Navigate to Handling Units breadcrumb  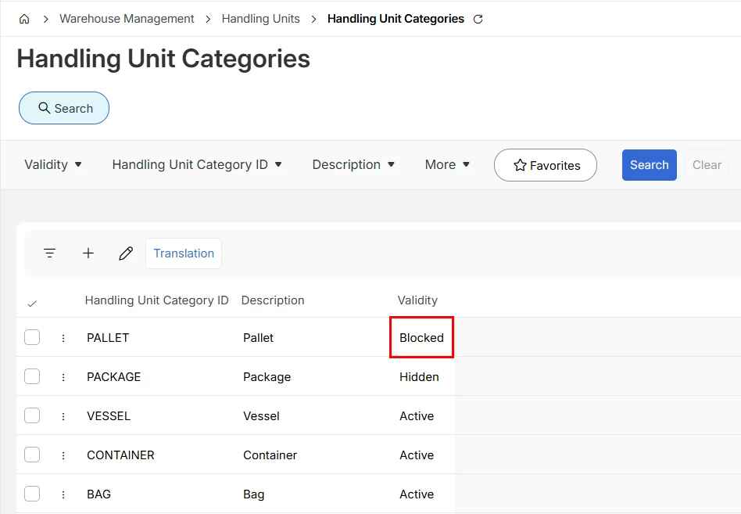[x=260, y=19]
